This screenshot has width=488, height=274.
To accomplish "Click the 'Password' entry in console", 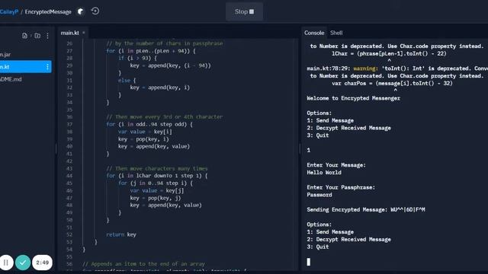I will click(x=319, y=195).
